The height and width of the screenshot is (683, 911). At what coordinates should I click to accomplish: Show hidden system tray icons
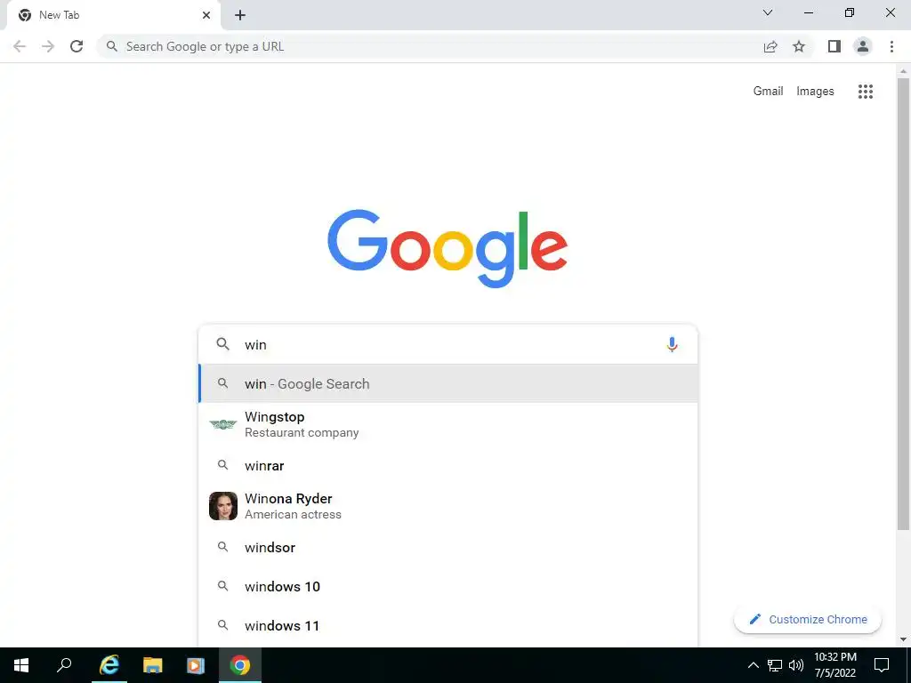[753, 665]
